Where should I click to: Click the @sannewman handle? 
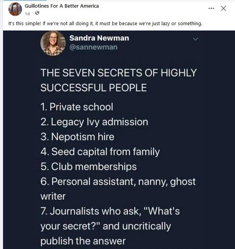click(93, 47)
